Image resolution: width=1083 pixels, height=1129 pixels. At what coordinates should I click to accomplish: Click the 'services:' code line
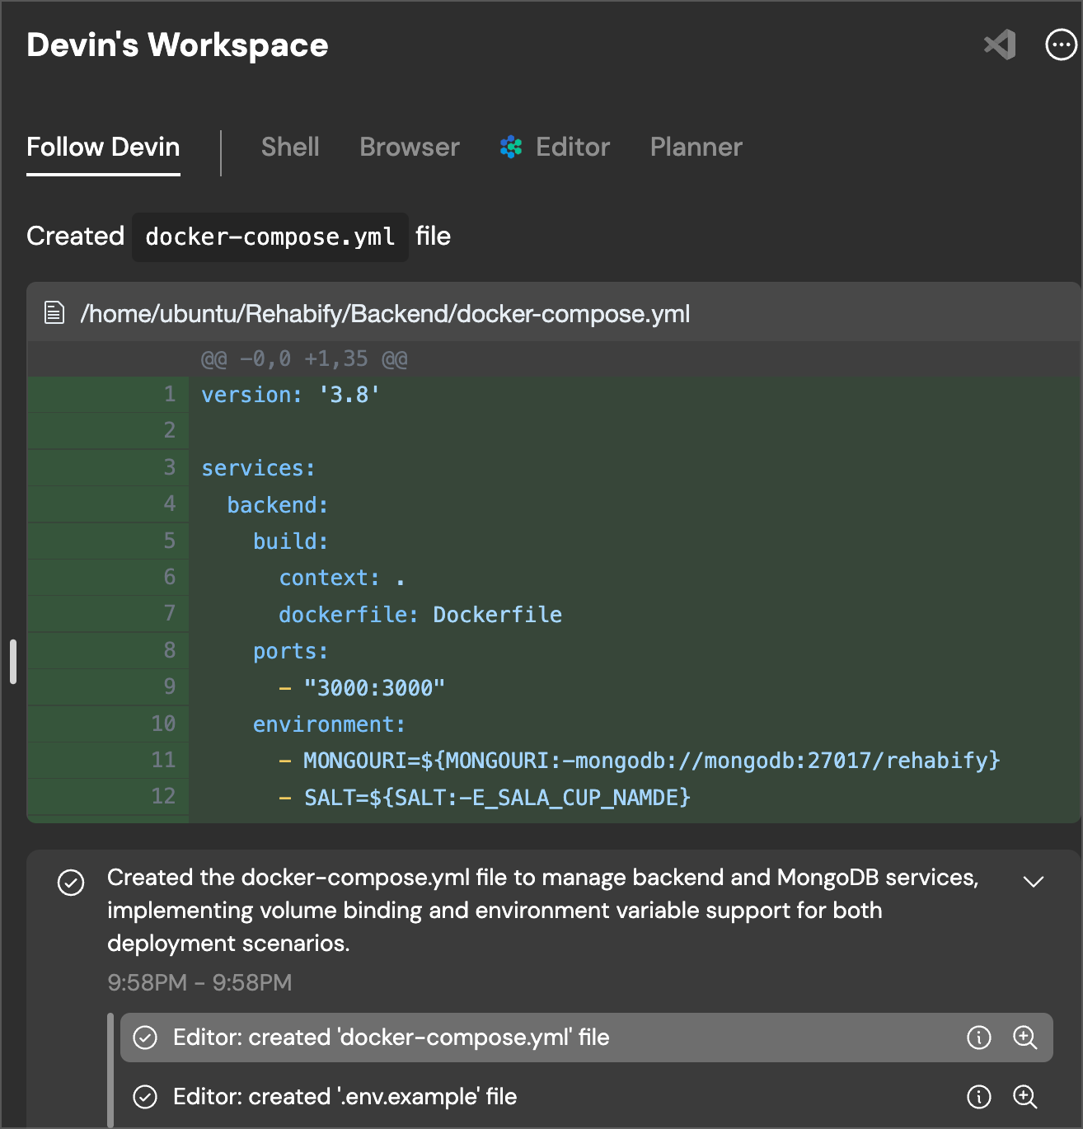tap(258, 468)
